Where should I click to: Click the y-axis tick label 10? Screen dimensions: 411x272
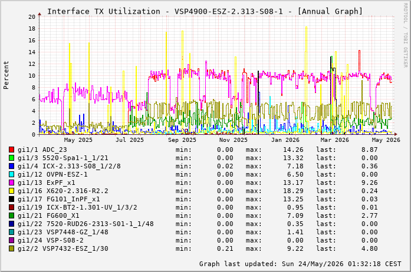pyautogui.click(x=32, y=76)
